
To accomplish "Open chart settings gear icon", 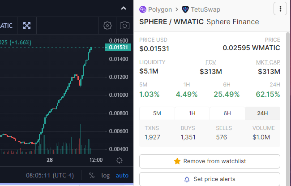I will click(107, 26).
